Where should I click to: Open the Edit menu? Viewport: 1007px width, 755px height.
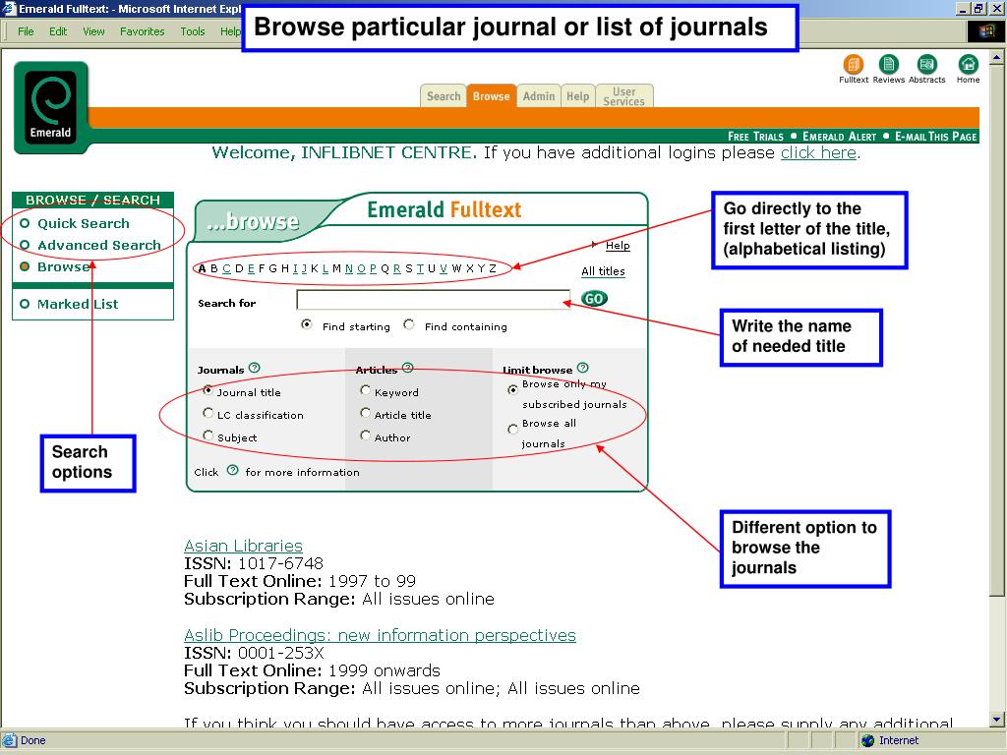click(x=58, y=31)
